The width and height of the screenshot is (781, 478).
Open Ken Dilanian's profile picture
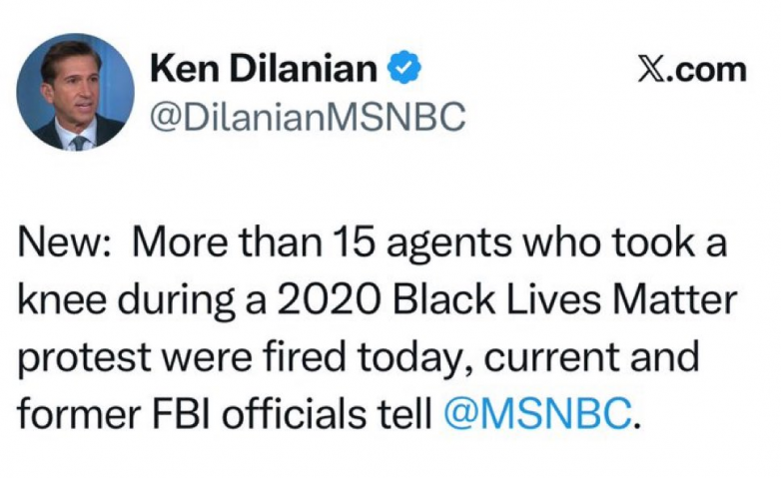(x=75, y=92)
